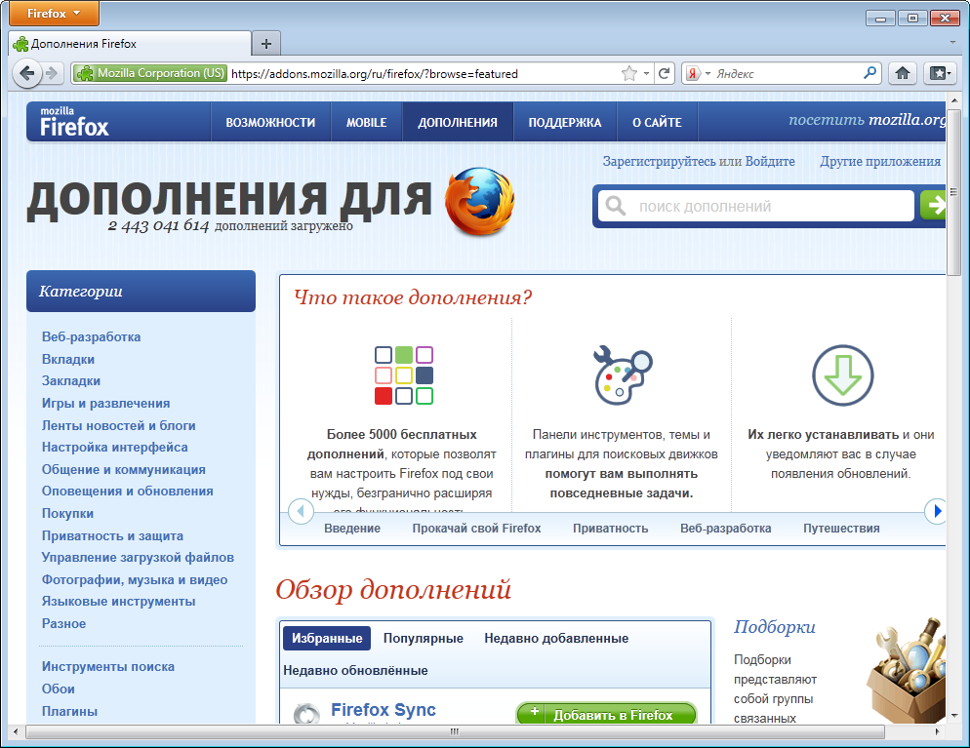Viewport: 970px width, 748px height.
Task: Select the Веб-разработка promo tab
Action: (726, 529)
